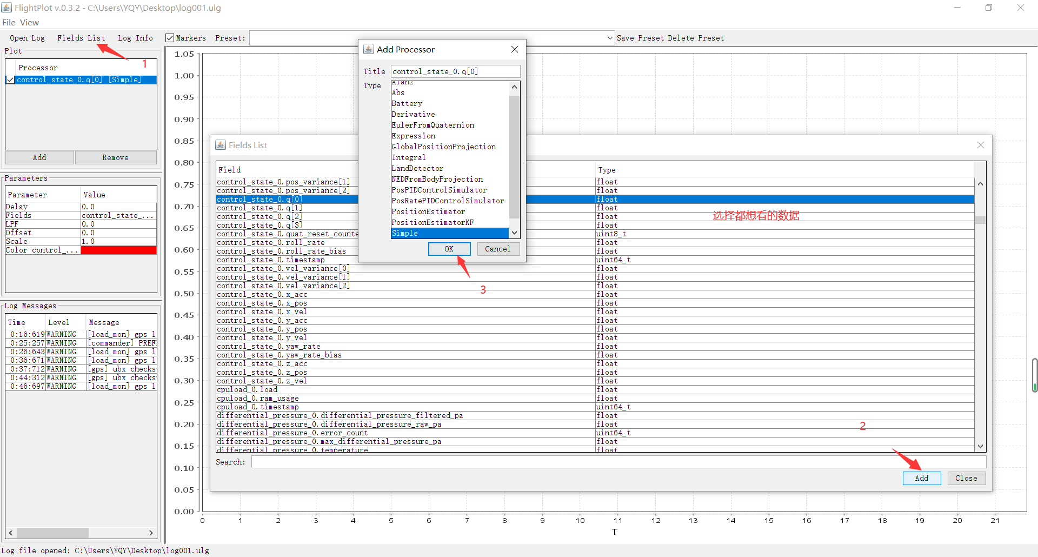Click Delete Preset

(x=696, y=38)
